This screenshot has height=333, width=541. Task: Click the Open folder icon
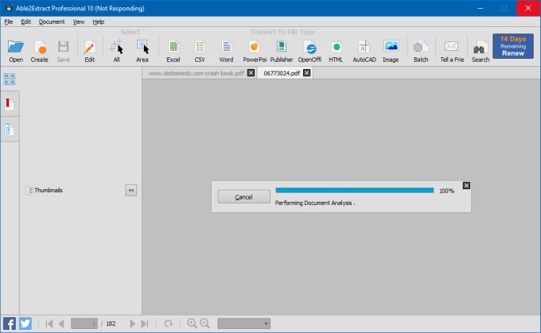point(16,49)
